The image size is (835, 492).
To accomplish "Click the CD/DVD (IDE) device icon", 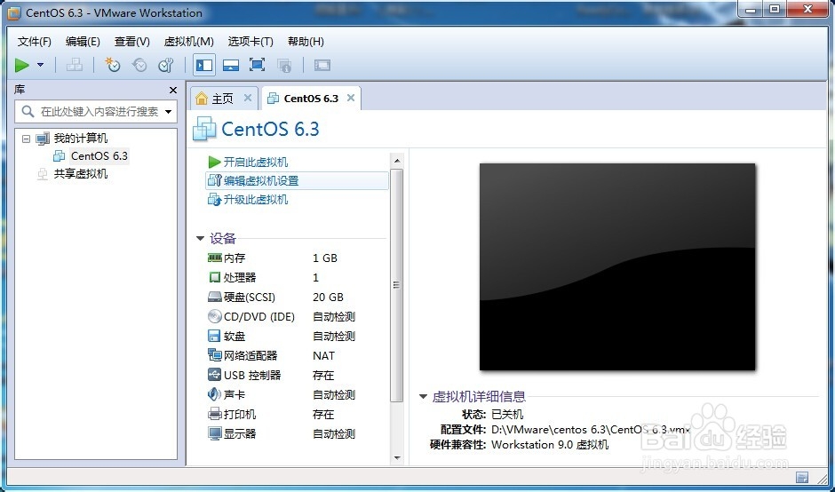I will [214, 316].
